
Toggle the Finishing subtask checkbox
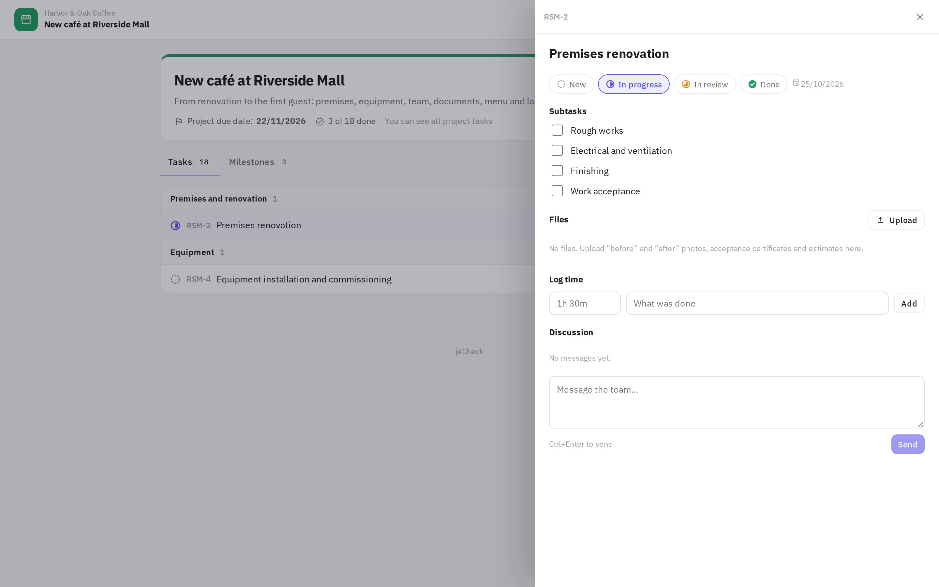pos(557,171)
